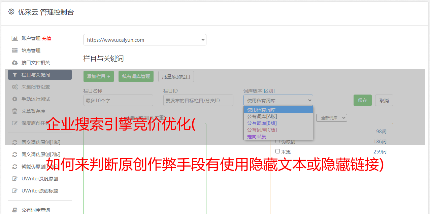Open UWriter原创标题 in the sidebar
Screen dimensions: 430x214
(40, 191)
